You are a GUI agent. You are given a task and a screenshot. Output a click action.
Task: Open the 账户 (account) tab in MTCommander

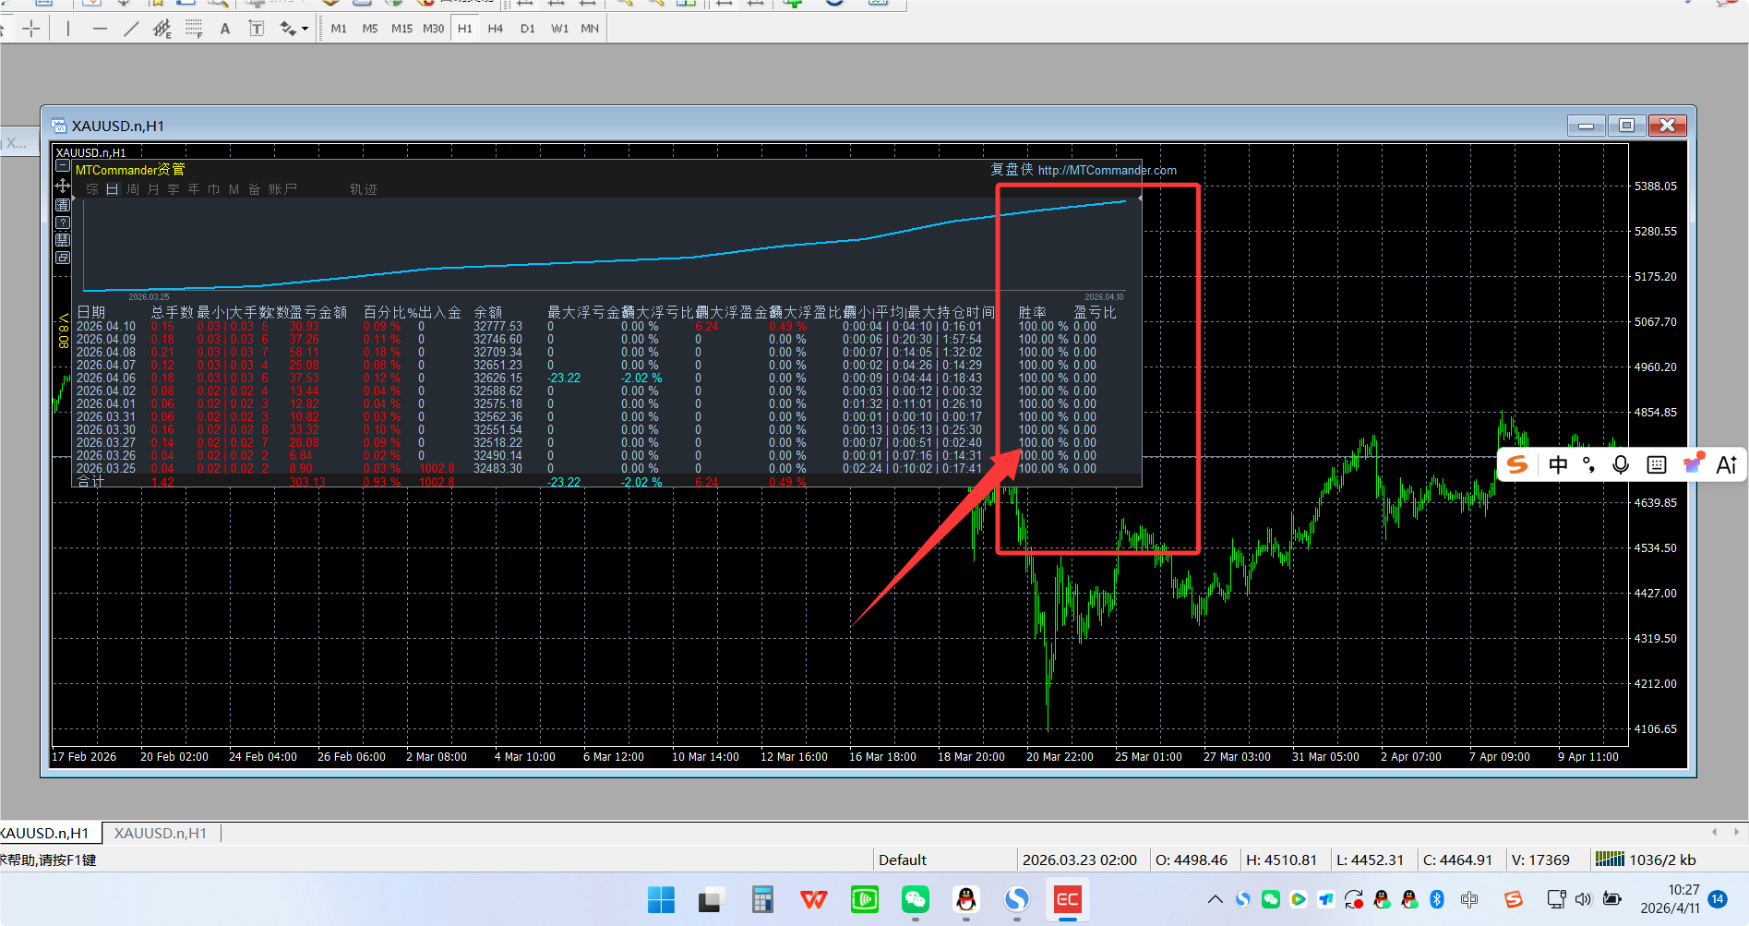(283, 189)
